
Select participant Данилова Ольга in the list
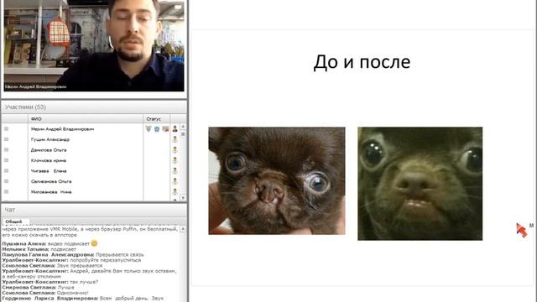click(49, 150)
